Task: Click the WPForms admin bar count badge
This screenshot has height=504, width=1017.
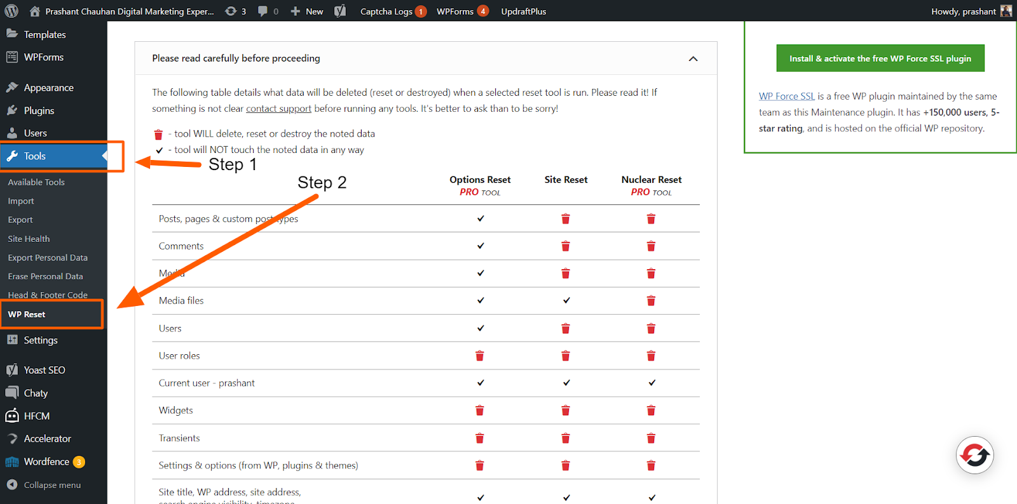Action: (x=482, y=11)
